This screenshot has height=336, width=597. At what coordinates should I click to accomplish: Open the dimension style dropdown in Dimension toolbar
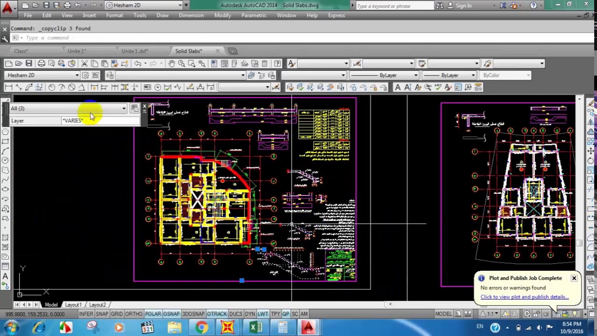(244, 87)
